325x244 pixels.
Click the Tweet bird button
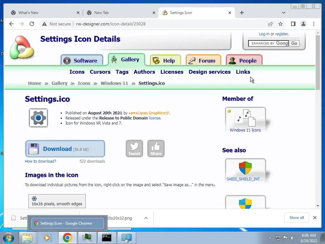click(134, 149)
